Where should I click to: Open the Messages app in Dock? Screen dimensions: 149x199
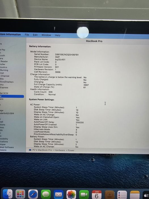46,194
